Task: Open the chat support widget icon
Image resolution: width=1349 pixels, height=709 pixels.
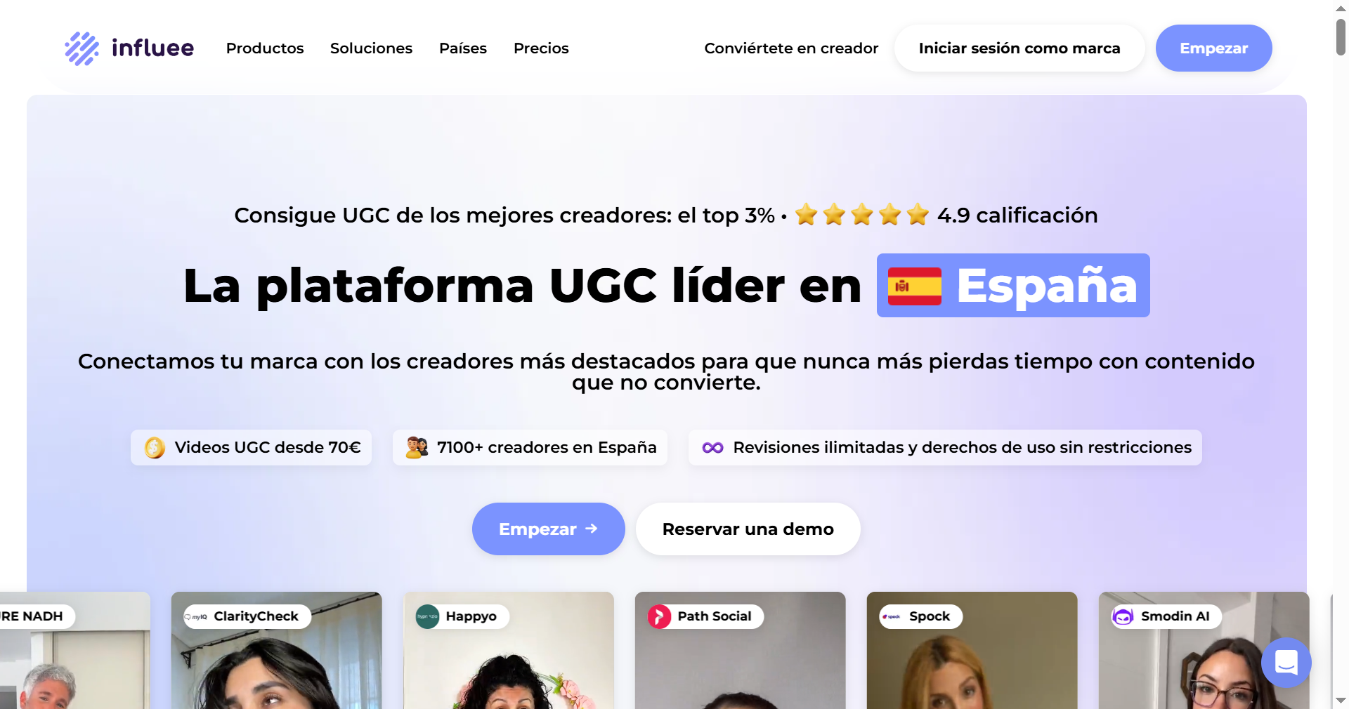Action: 1286,662
